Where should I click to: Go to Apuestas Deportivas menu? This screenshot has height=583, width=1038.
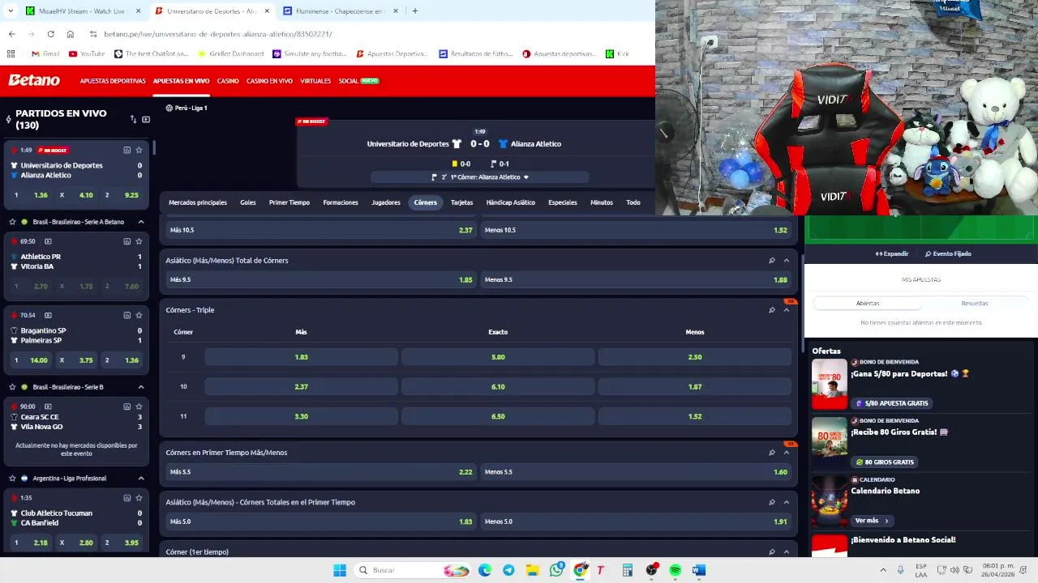pyautogui.click(x=113, y=81)
